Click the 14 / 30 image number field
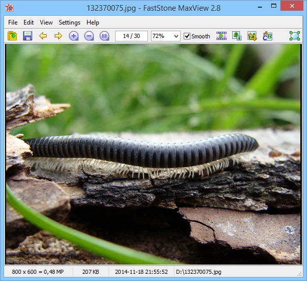This screenshot has width=307, height=281. click(131, 36)
